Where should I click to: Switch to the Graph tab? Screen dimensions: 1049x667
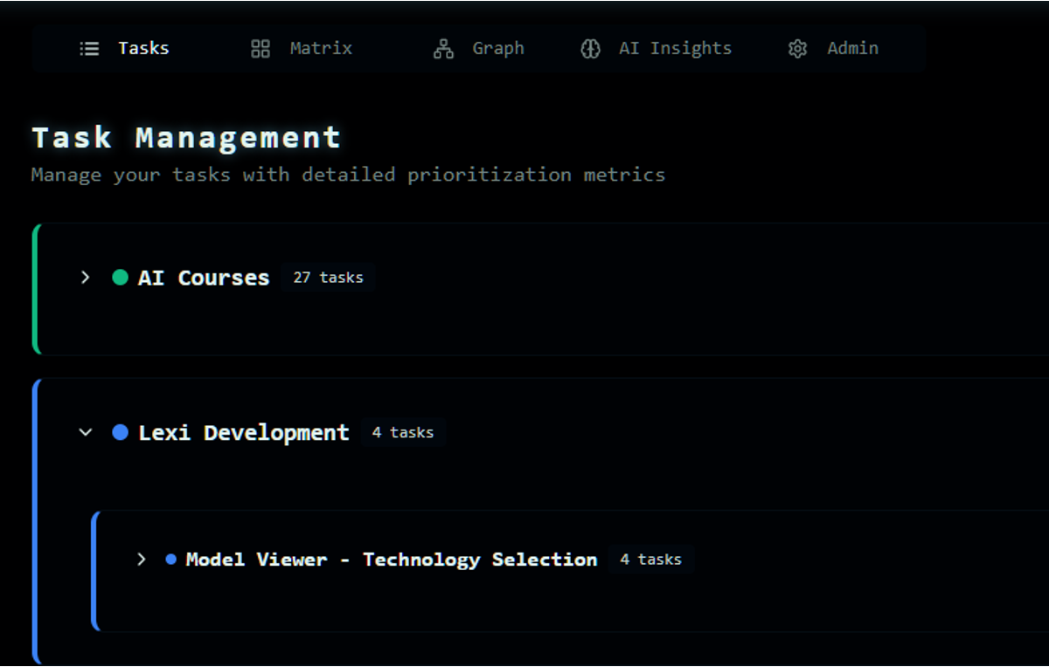point(479,49)
